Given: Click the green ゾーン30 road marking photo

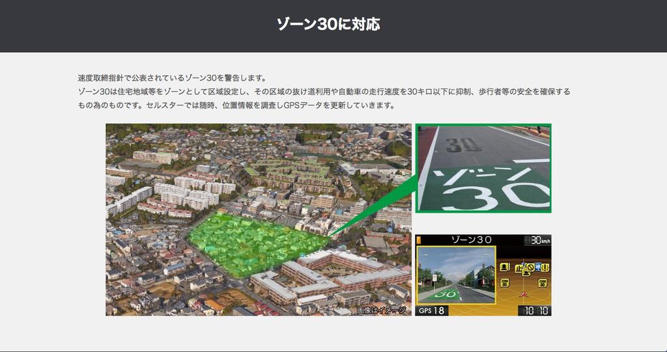Looking at the screenshot, I should point(483,168).
